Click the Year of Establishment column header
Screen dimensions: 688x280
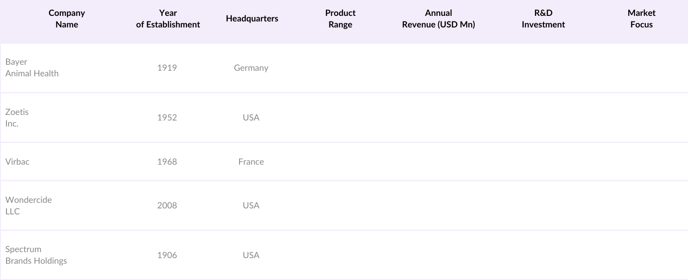168,19
